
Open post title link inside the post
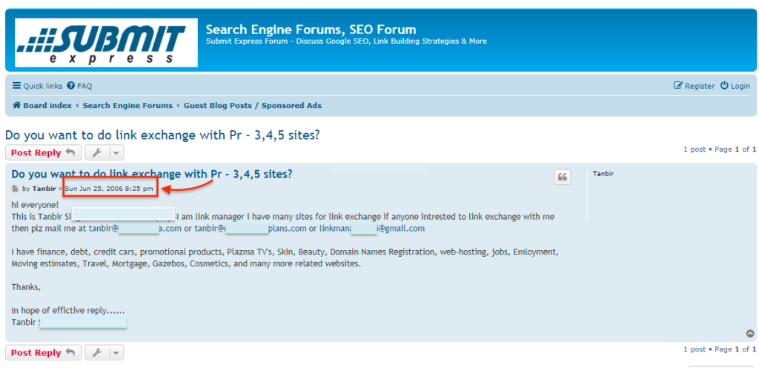point(152,175)
